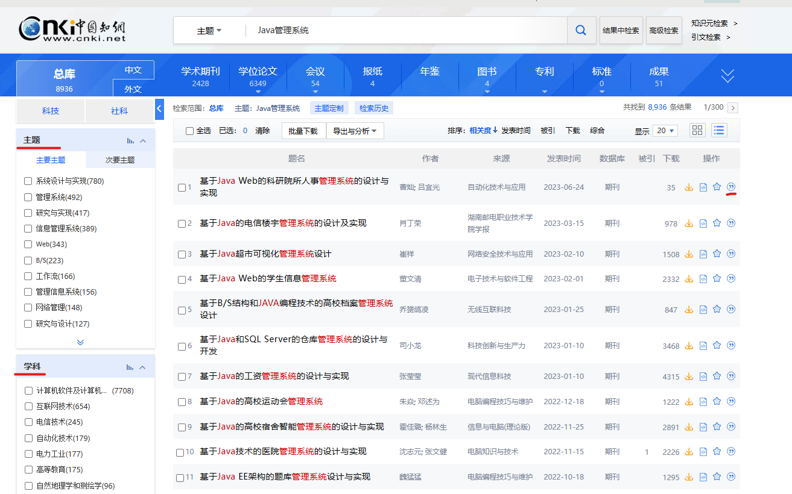Switch to the 报纸 tab

[x=373, y=76]
